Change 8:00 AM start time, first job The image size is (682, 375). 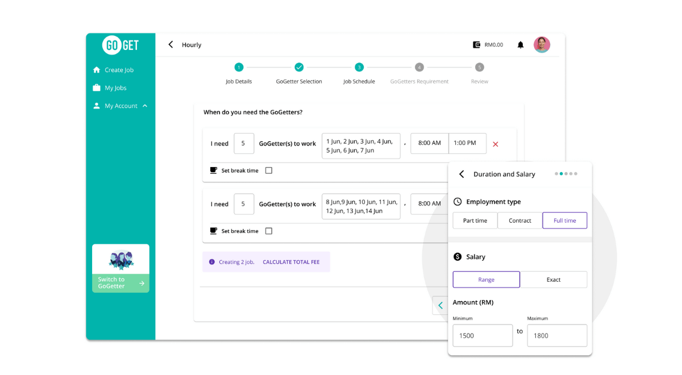[x=430, y=143]
